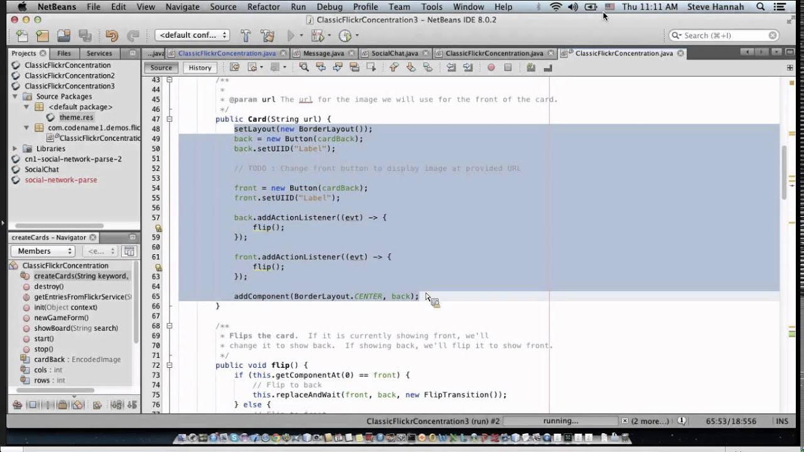This screenshot has width=804, height=452.
Task: Click the Open Project toolbar icon
Action: click(x=63, y=36)
